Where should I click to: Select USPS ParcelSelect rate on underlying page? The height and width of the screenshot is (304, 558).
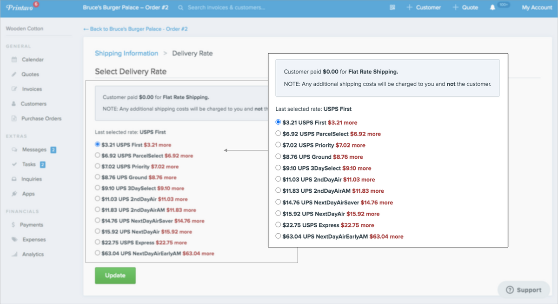click(97, 155)
